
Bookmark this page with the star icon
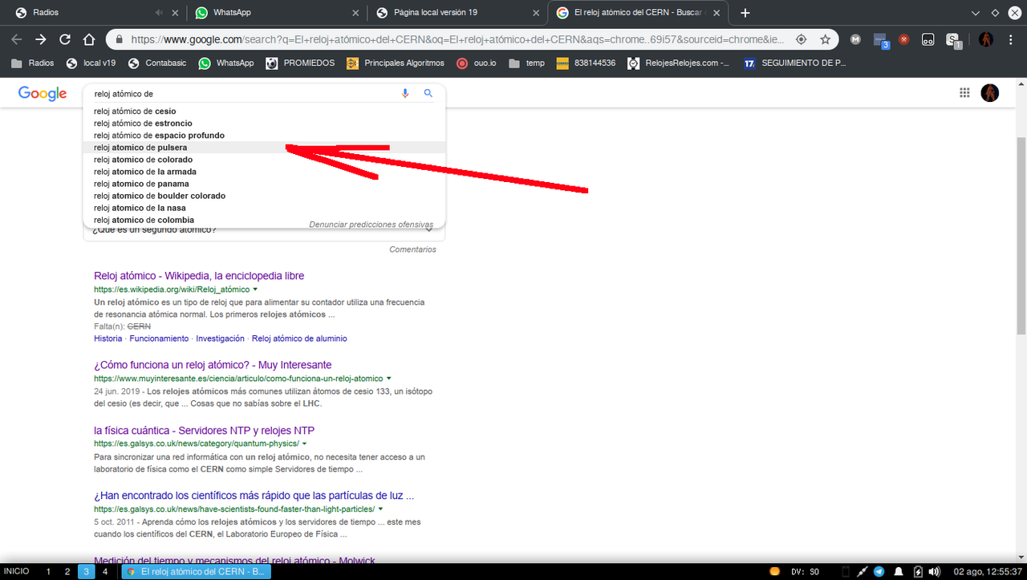pos(825,39)
